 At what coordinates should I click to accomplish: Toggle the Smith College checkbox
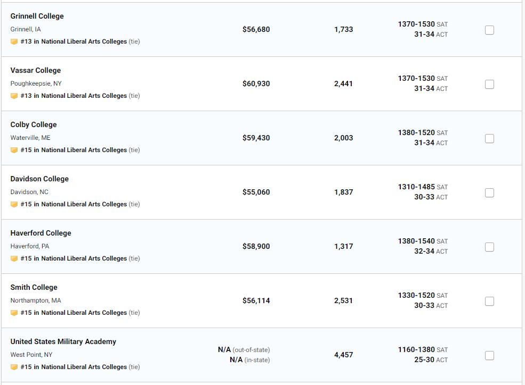(489, 302)
